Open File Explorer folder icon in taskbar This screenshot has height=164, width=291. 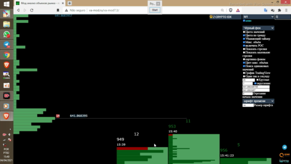(6, 24)
